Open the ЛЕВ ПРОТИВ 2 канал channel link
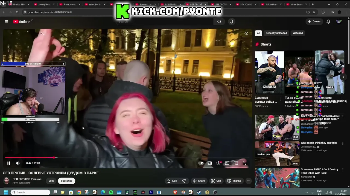 (x=27, y=179)
